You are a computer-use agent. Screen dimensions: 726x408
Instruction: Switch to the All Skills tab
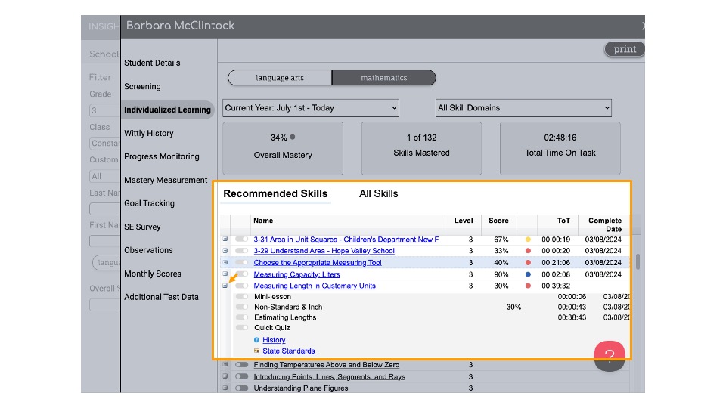coord(378,194)
